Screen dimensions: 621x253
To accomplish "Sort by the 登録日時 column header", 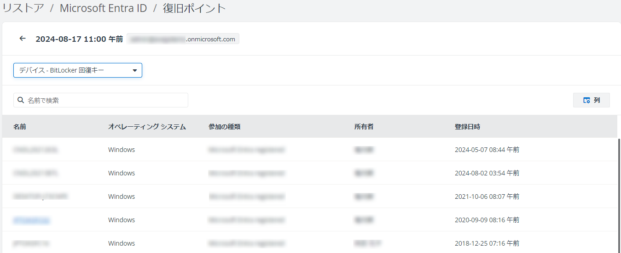I will [467, 127].
